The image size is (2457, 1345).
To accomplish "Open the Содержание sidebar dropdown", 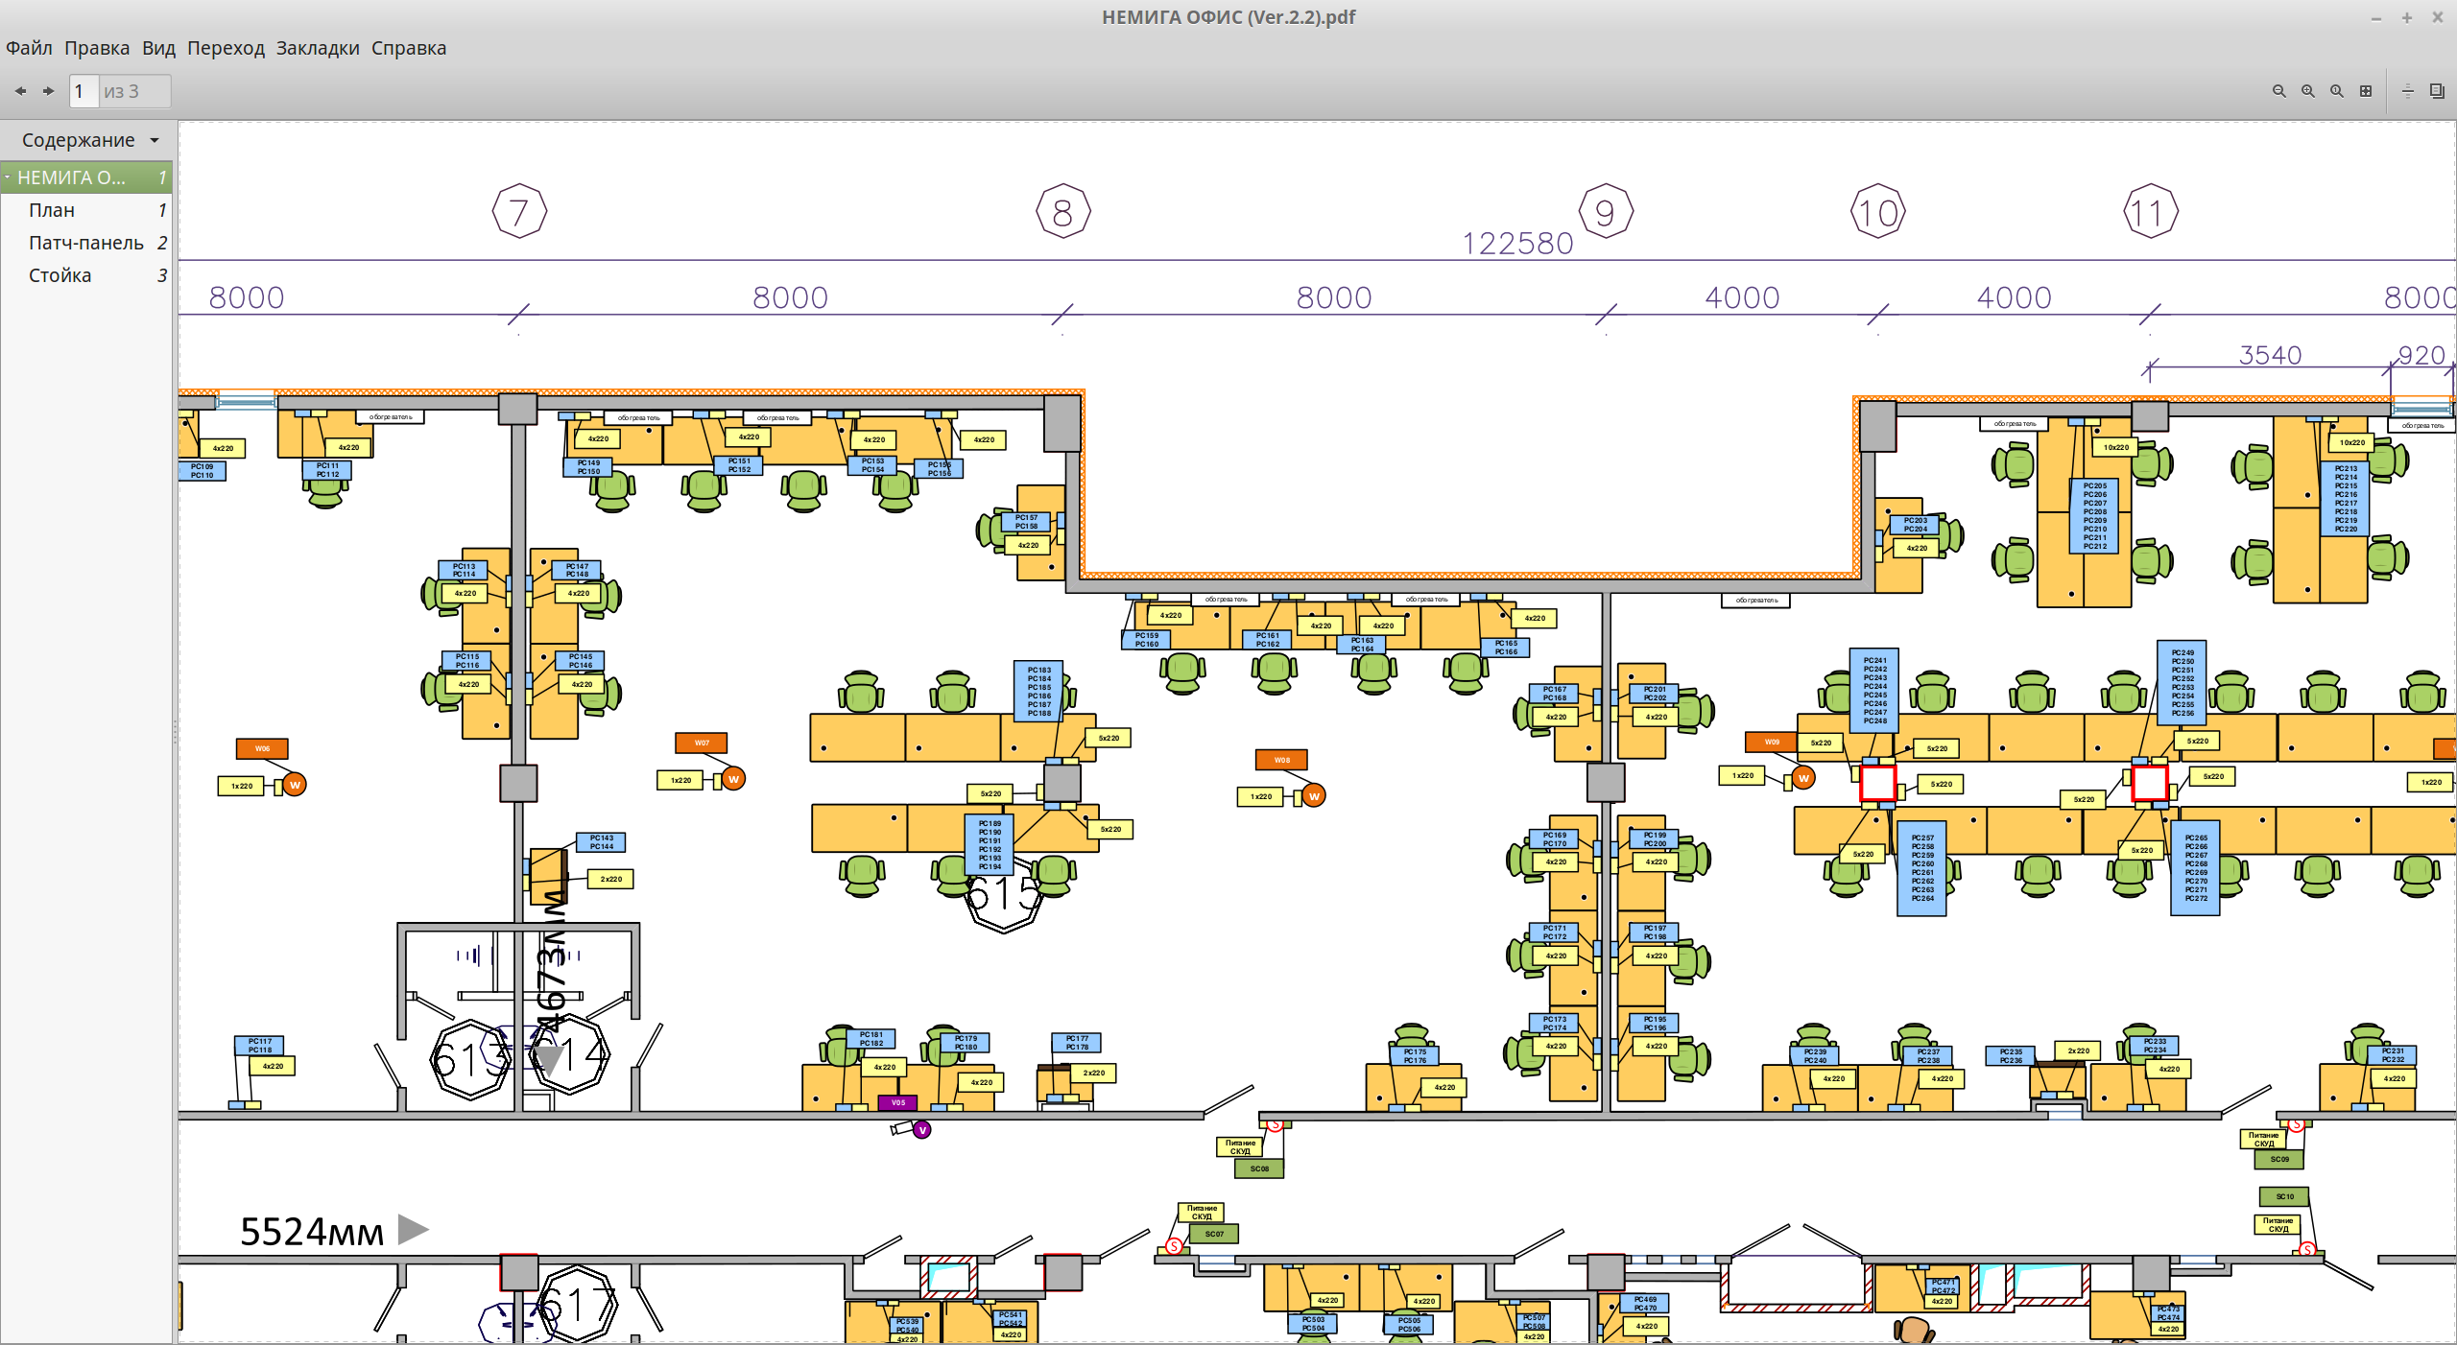I will point(89,140).
